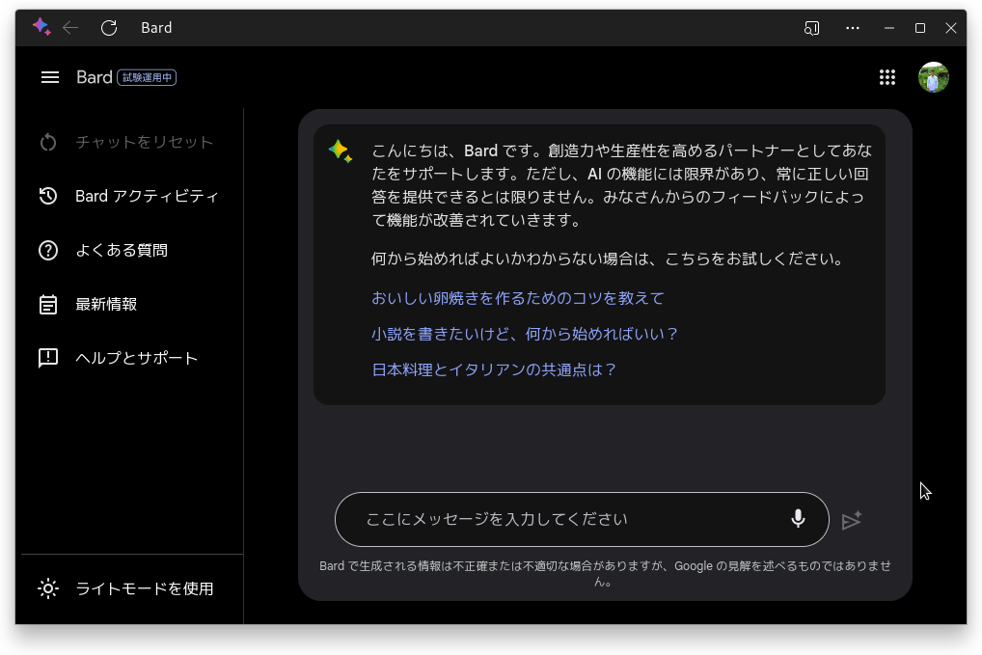The width and height of the screenshot is (982, 655).
Task: Open the Google apps grid
Action: 887,77
